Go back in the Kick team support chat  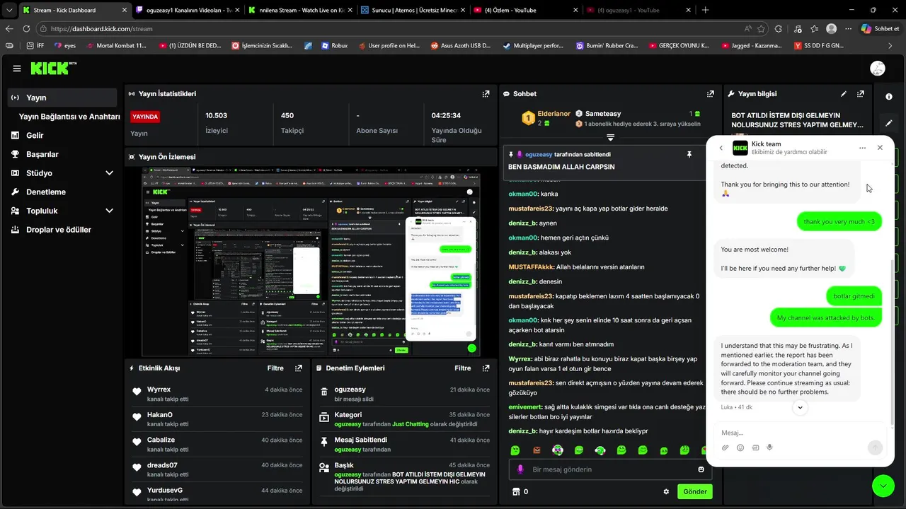721,148
